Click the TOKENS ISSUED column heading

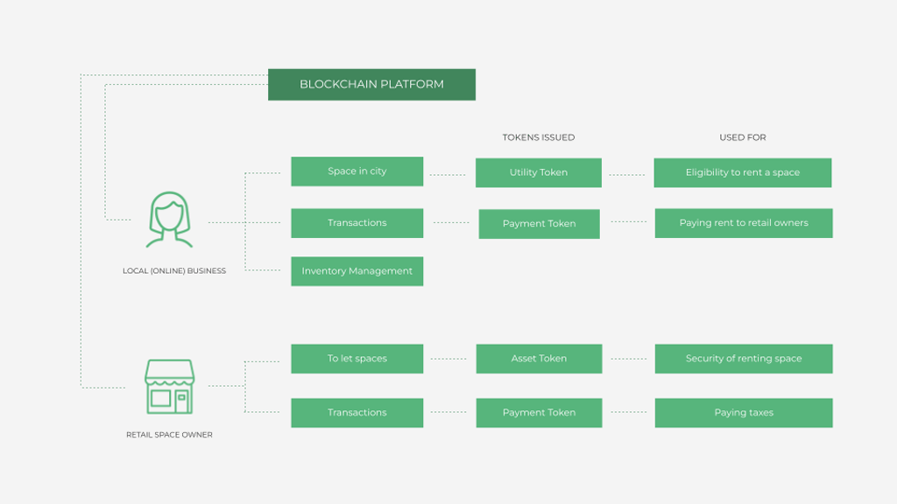click(538, 137)
